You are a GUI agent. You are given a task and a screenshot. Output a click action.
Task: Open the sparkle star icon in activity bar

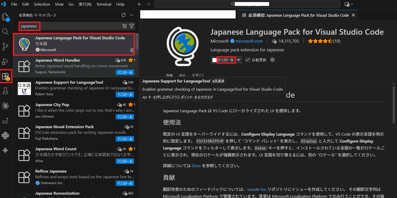click(5, 150)
